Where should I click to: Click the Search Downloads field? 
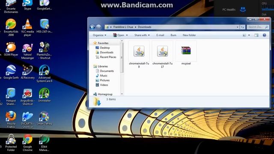[258, 27]
